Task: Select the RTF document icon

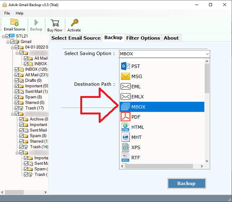Action: tap(125, 157)
